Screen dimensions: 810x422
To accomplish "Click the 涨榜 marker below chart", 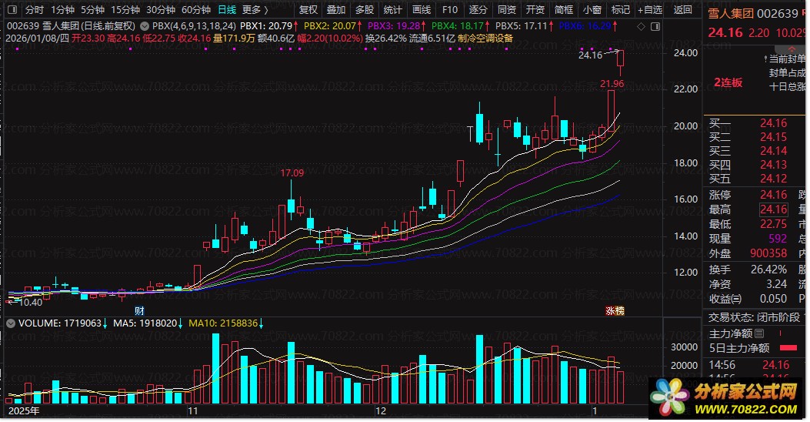I will coord(615,311).
